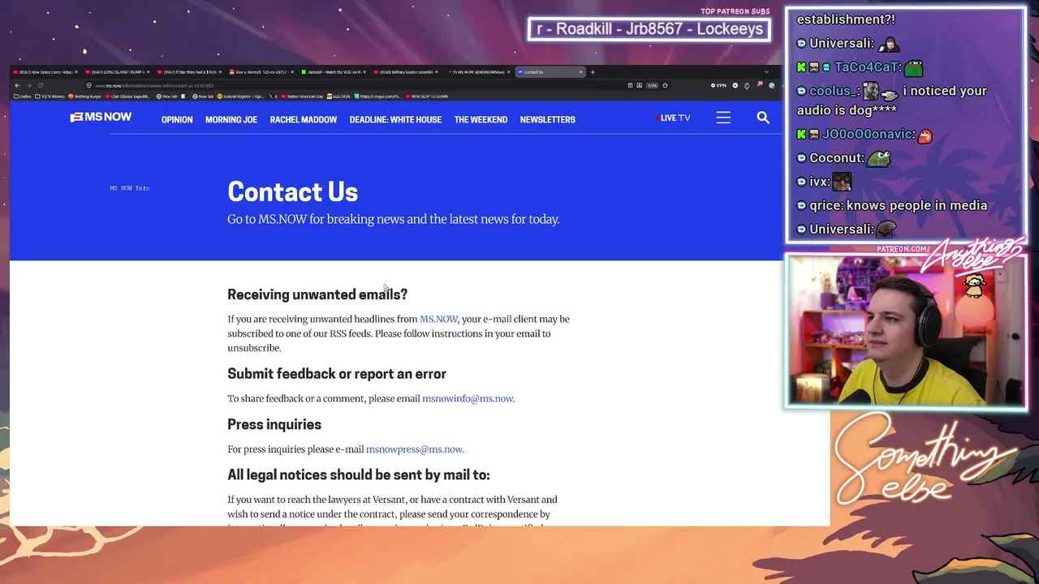Image resolution: width=1039 pixels, height=584 pixels.
Task: Open the Opinion section
Action: [x=177, y=119]
